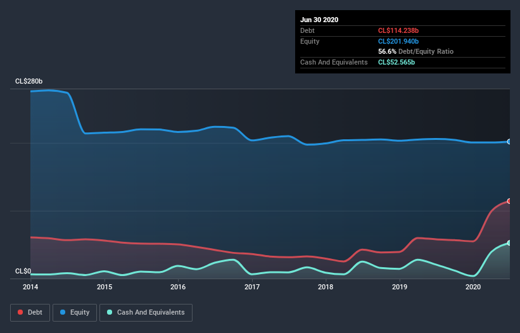The image size is (520, 333).
Task: Click the teal Cash endpoint marker
Action: [509, 243]
